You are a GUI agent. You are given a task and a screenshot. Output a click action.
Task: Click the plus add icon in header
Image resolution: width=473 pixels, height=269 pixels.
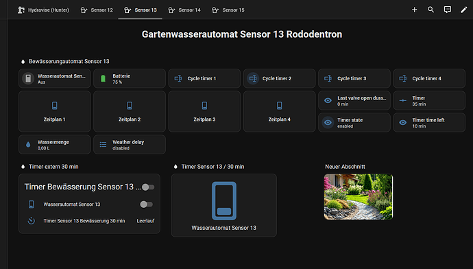click(x=415, y=10)
